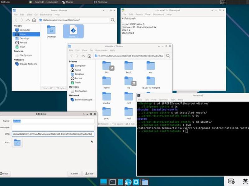Launch terminal from bottom dock

click(113, 182)
